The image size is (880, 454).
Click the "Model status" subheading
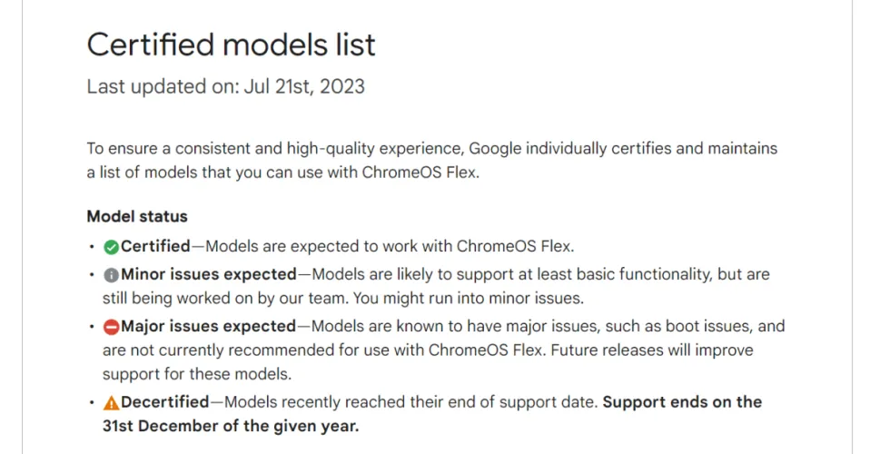click(x=137, y=216)
